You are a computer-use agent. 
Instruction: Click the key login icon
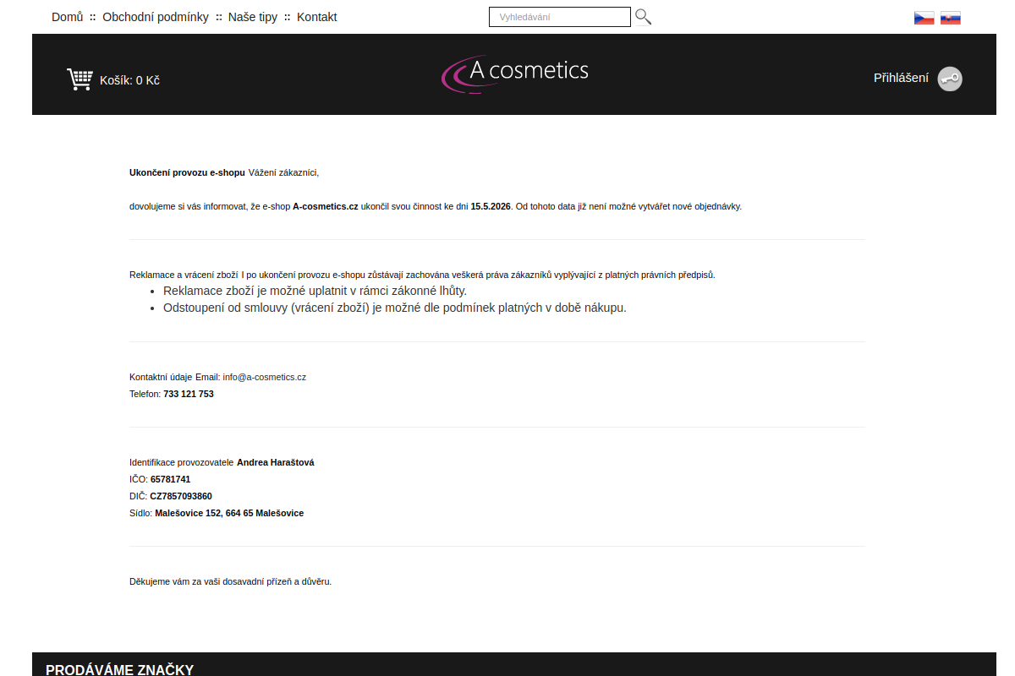(950, 79)
